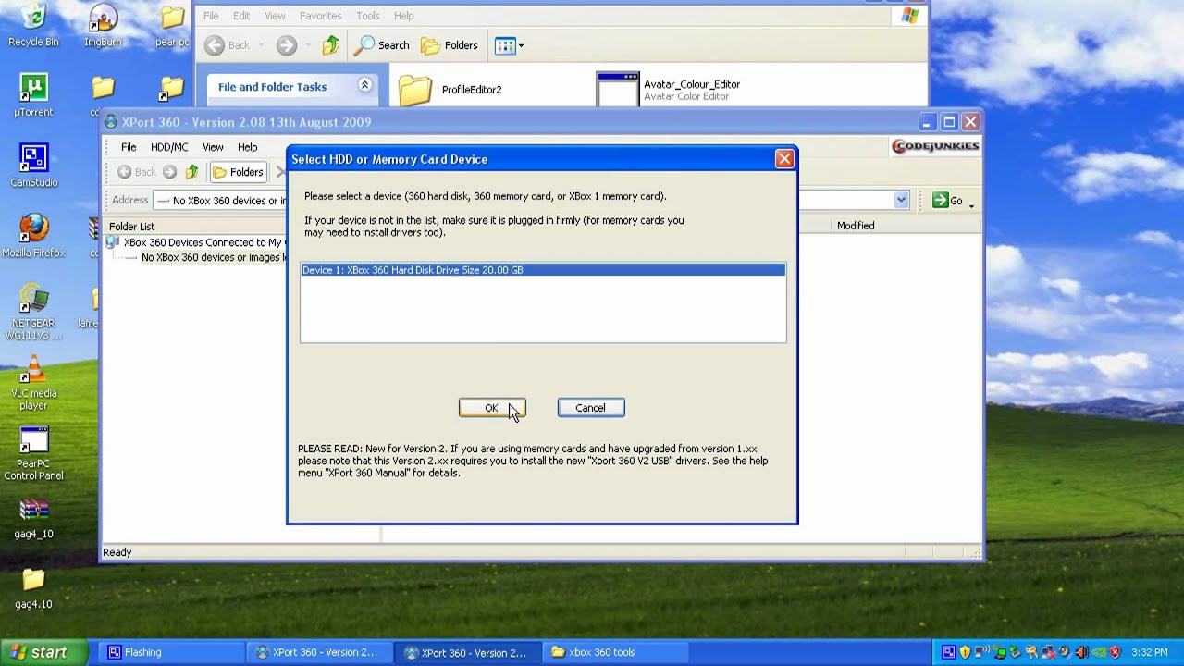Select the µTorrent desktop shortcut
Image resolution: width=1184 pixels, height=666 pixels.
pos(33,95)
